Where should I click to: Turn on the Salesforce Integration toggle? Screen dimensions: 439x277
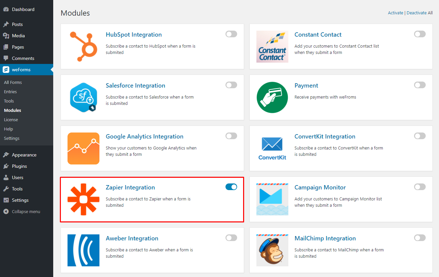231,85
